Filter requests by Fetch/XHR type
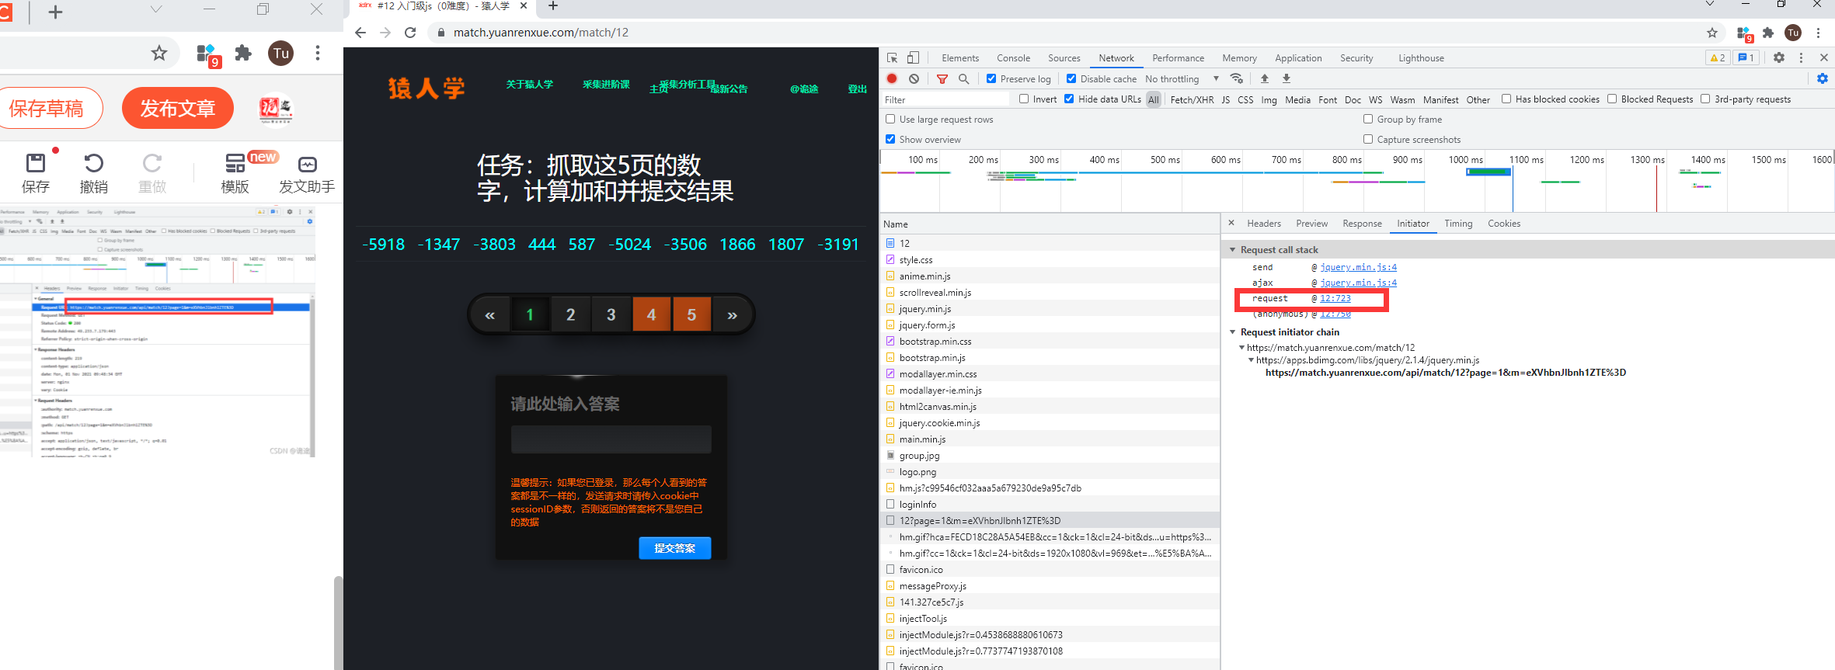 click(x=1192, y=99)
